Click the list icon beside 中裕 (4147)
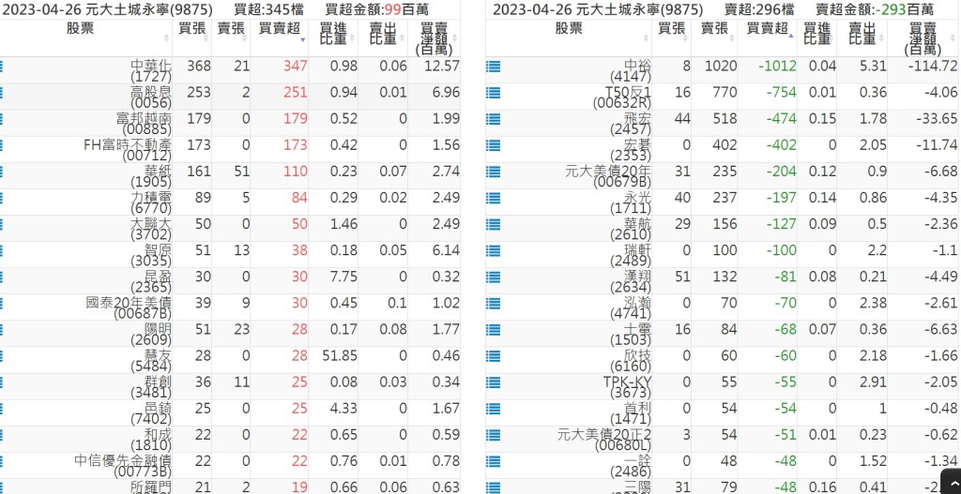 (493, 67)
